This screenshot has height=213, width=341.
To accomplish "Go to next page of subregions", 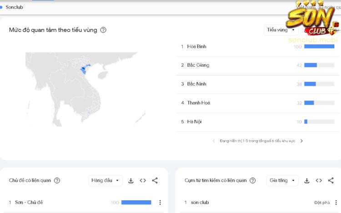I will 301,141.
